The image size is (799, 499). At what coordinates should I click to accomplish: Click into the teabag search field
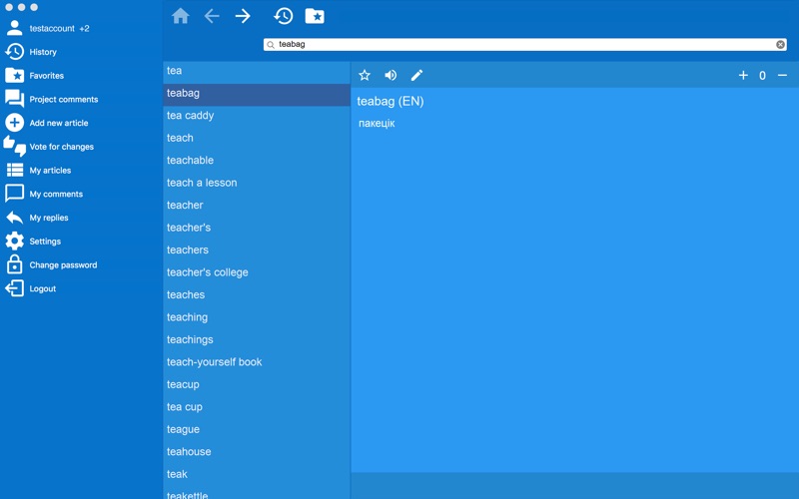coord(525,45)
